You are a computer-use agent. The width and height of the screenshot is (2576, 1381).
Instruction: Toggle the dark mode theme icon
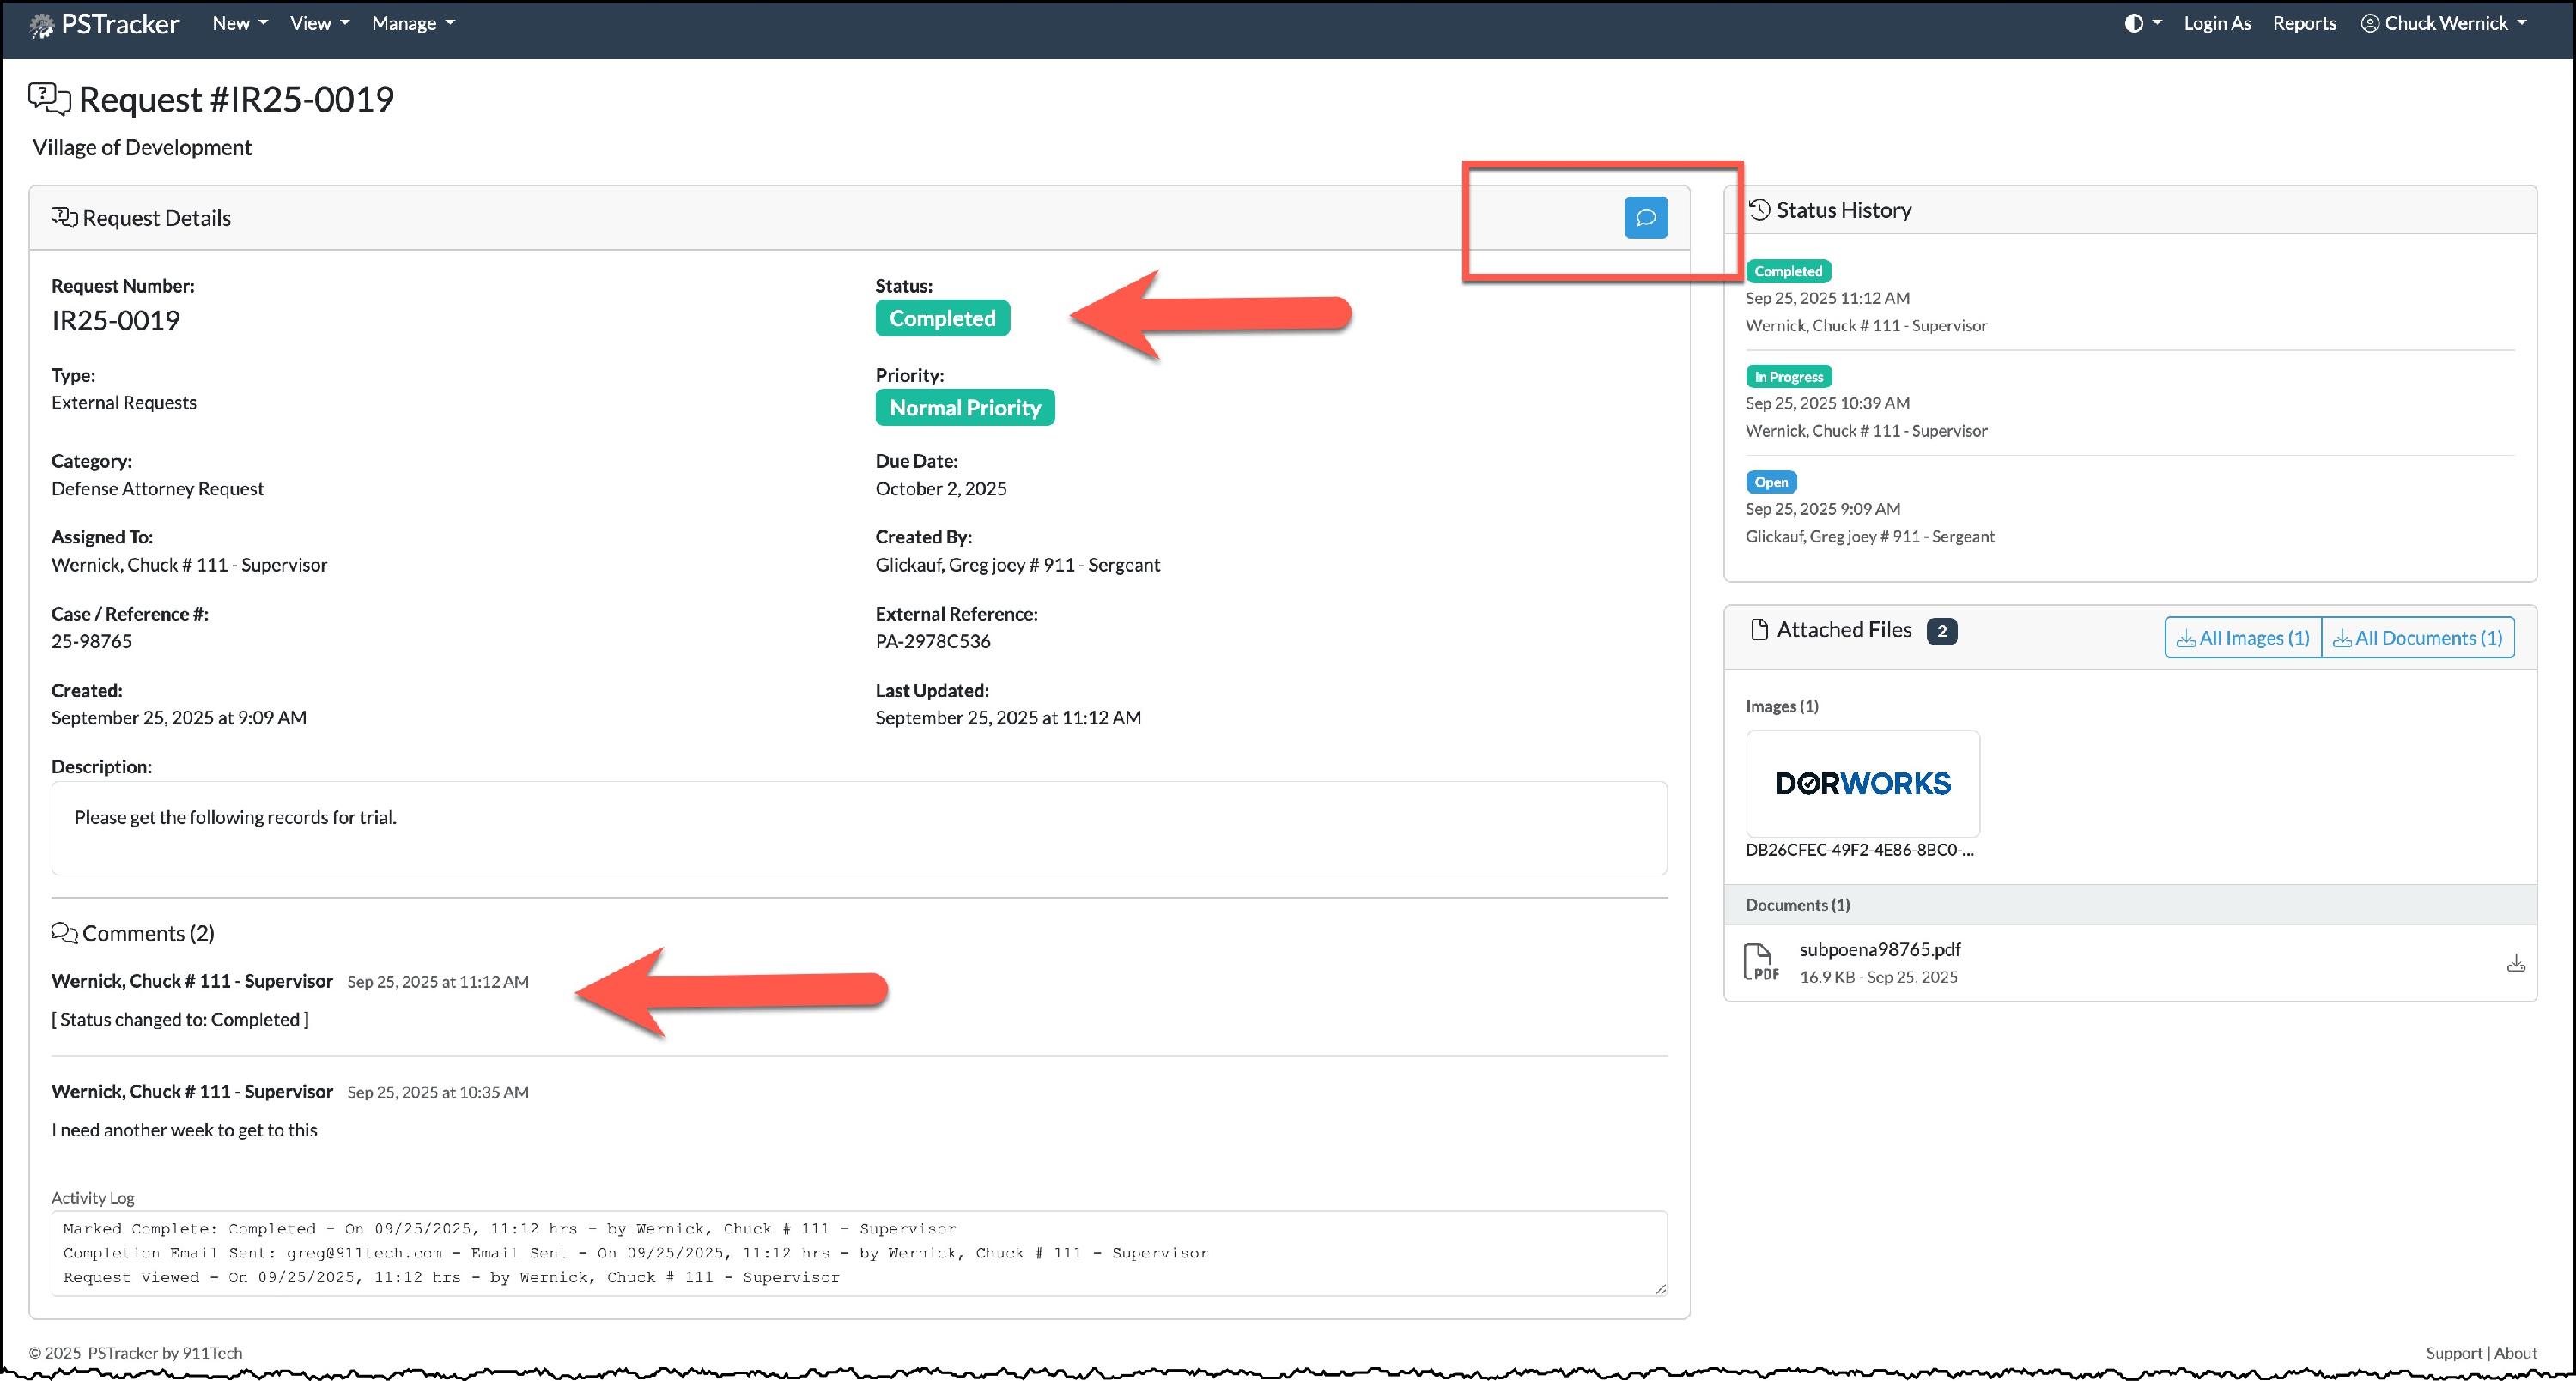pyautogui.click(x=2133, y=23)
